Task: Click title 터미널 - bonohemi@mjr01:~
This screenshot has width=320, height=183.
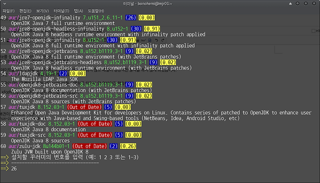Action: pyautogui.click(x=148, y=4)
